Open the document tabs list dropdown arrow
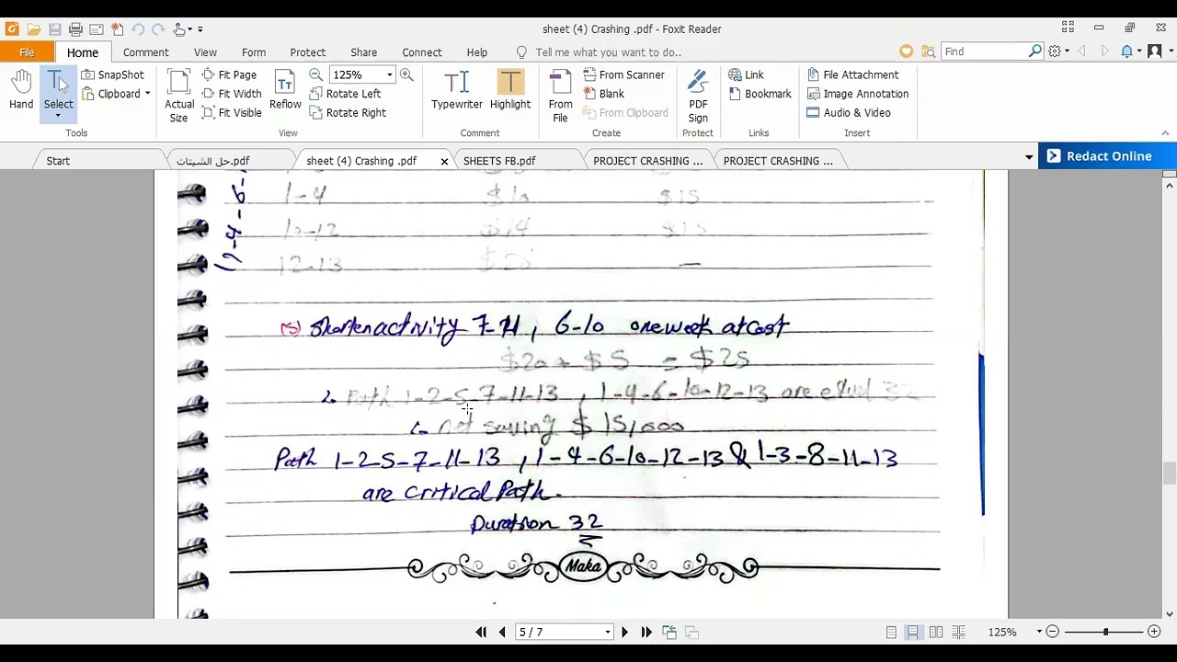The height and width of the screenshot is (662, 1177). (x=1029, y=158)
